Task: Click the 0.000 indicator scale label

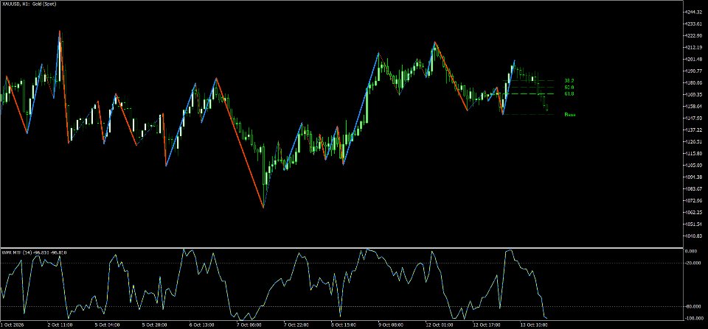Action: tap(693, 251)
